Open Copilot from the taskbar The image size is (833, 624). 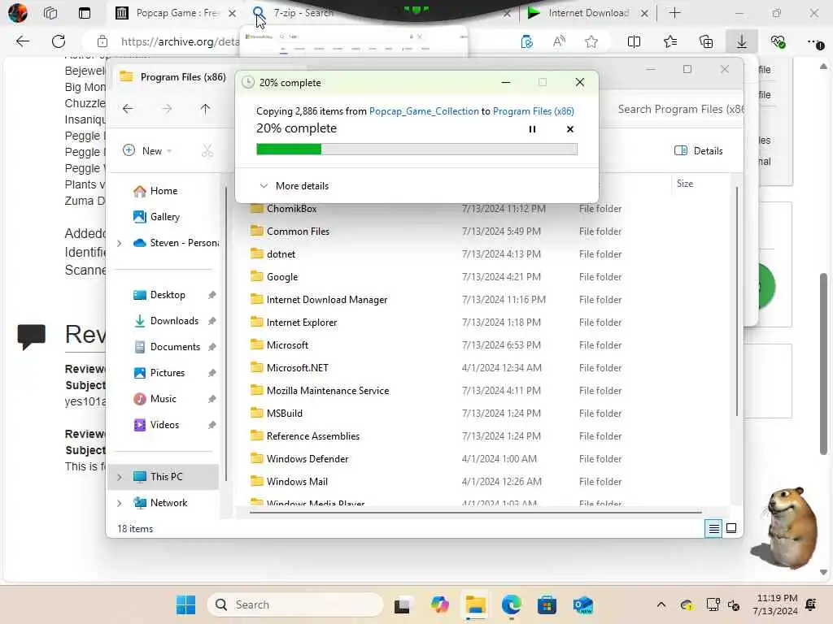tap(440, 604)
